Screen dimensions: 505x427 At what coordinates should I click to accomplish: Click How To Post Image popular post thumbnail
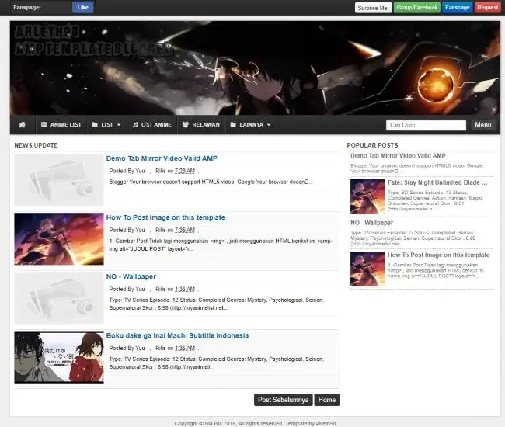click(x=367, y=269)
